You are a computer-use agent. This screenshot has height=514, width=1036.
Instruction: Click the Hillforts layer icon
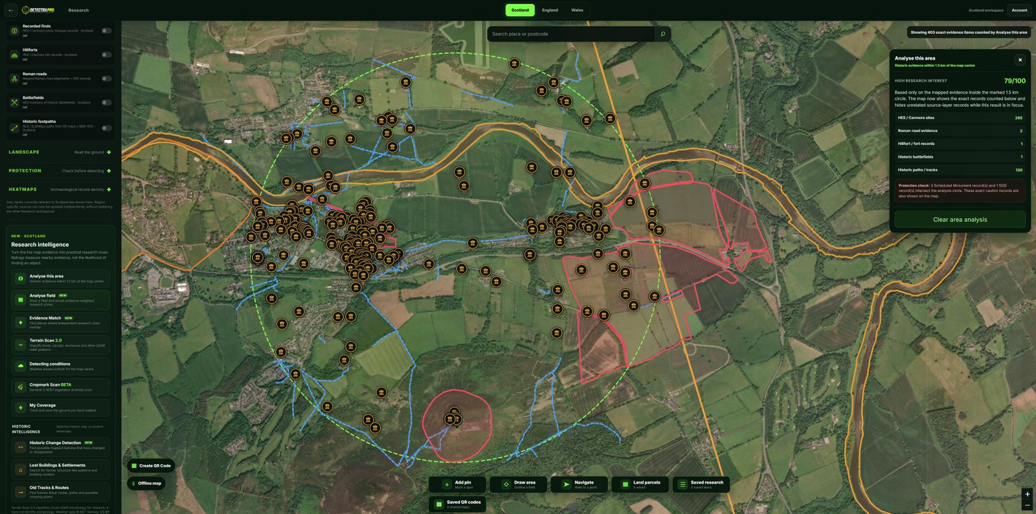pos(14,54)
